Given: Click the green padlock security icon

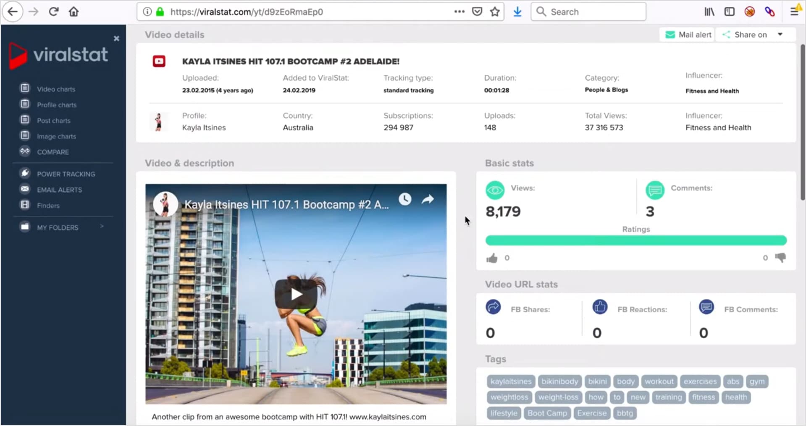Looking at the screenshot, I should 160,12.
